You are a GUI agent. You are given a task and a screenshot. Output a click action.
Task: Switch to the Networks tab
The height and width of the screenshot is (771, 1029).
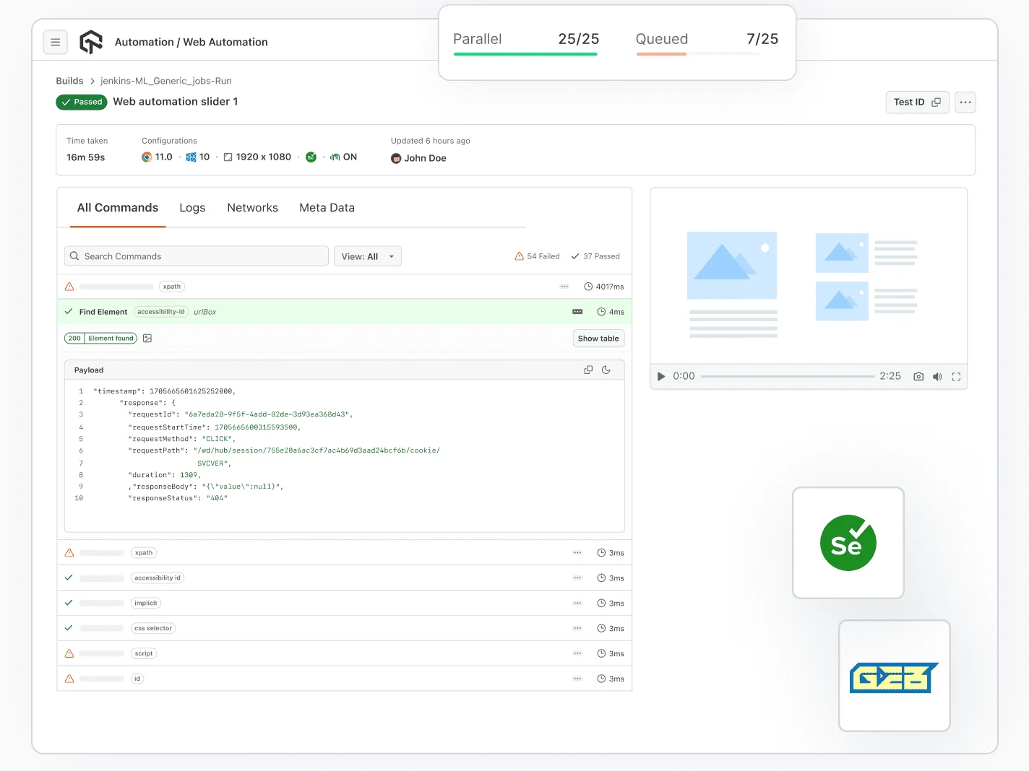point(252,207)
